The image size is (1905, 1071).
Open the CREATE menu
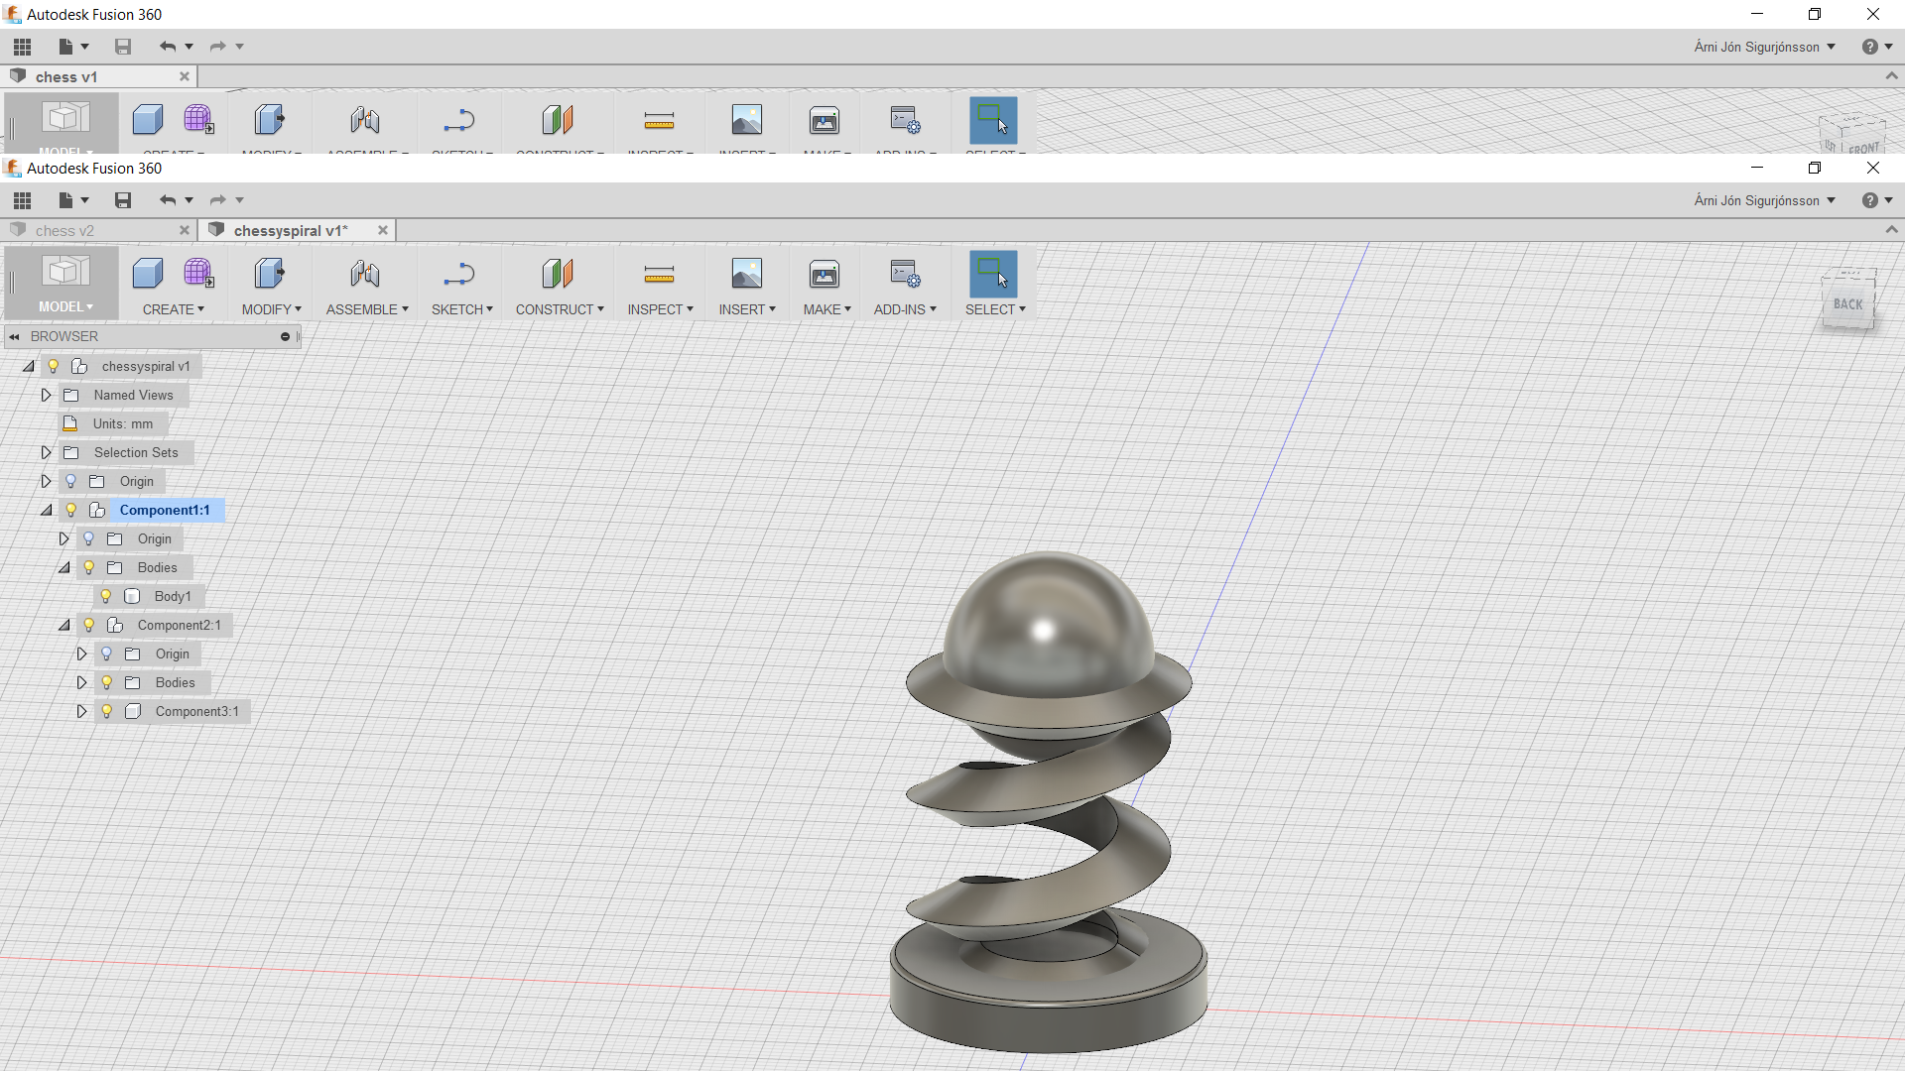(174, 309)
